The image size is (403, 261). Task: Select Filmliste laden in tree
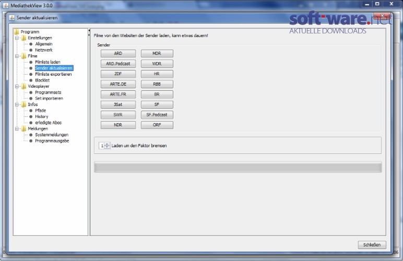(48, 62)
